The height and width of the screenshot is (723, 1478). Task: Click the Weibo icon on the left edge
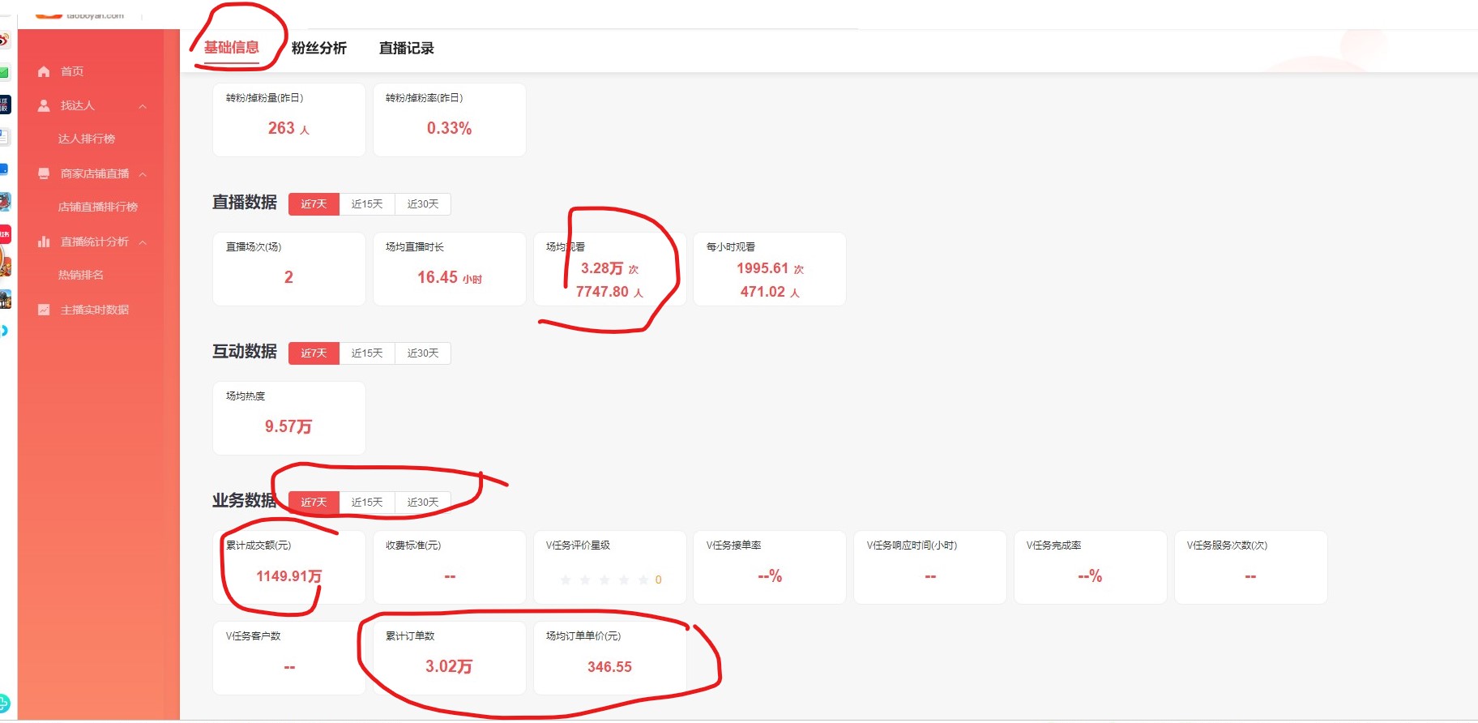[x=4, y=40]
